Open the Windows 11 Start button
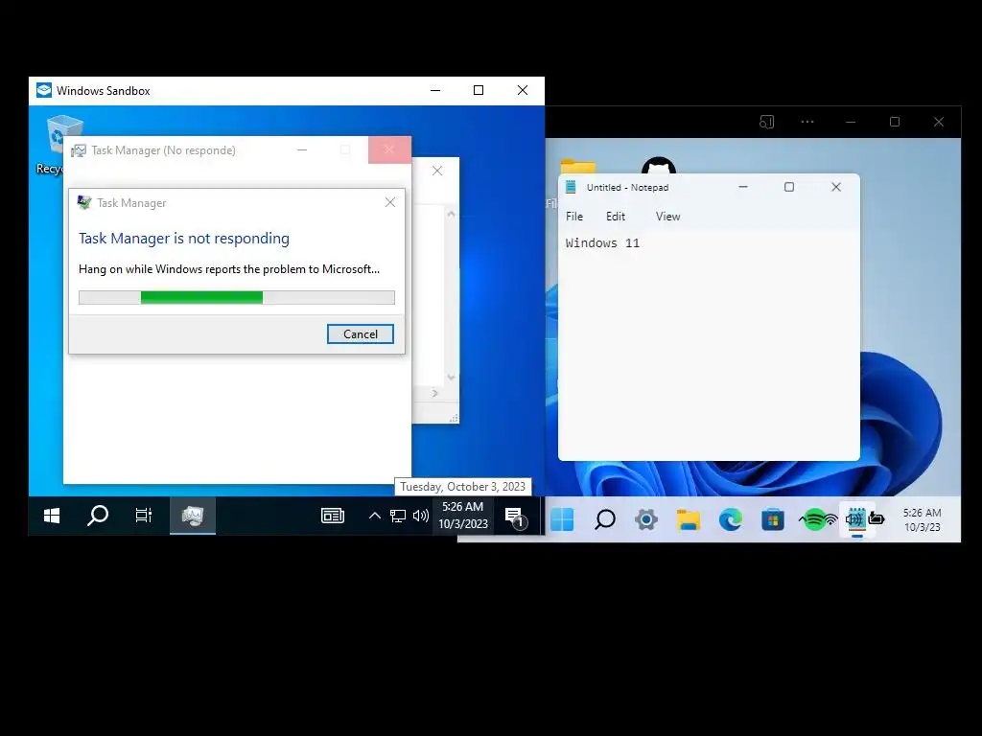The image size is (982, 736). (x=562, y=519)
